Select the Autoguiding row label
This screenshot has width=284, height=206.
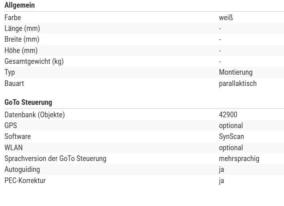tap(22, 169)
